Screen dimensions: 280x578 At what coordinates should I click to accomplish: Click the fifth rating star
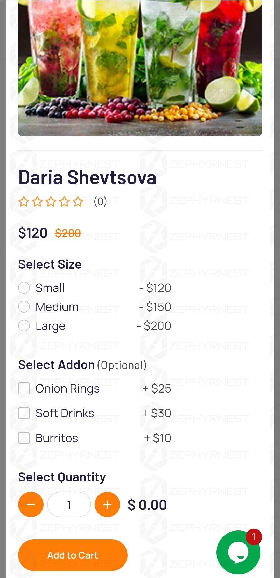pos(78,202)
